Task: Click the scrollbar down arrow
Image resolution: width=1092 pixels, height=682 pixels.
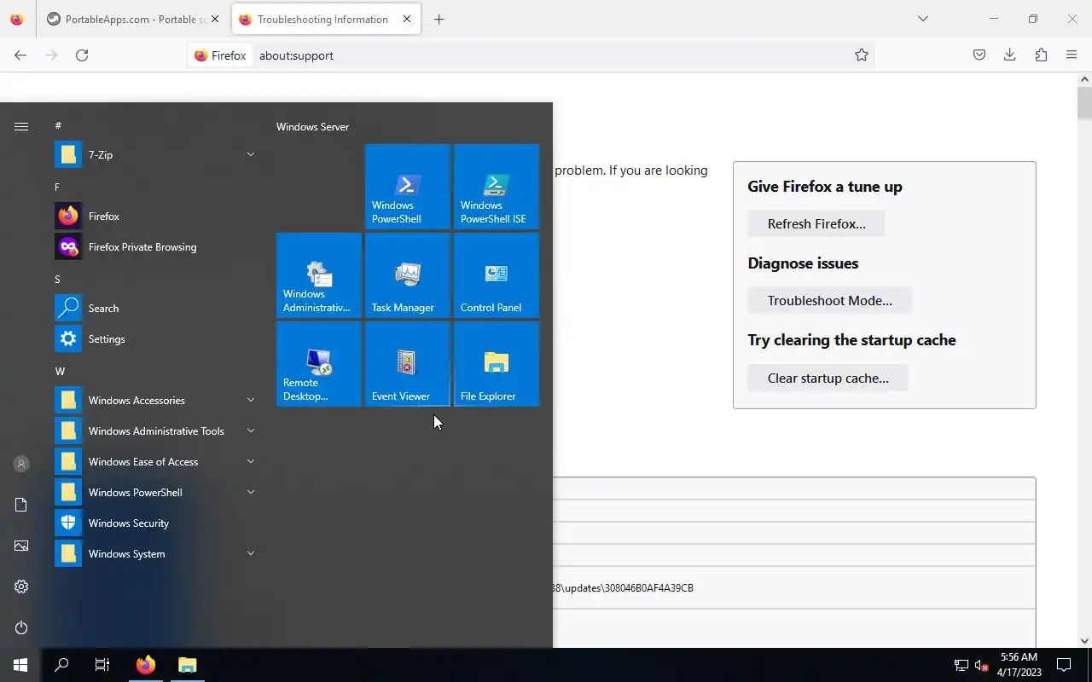Action: [x=1084, y=641]
